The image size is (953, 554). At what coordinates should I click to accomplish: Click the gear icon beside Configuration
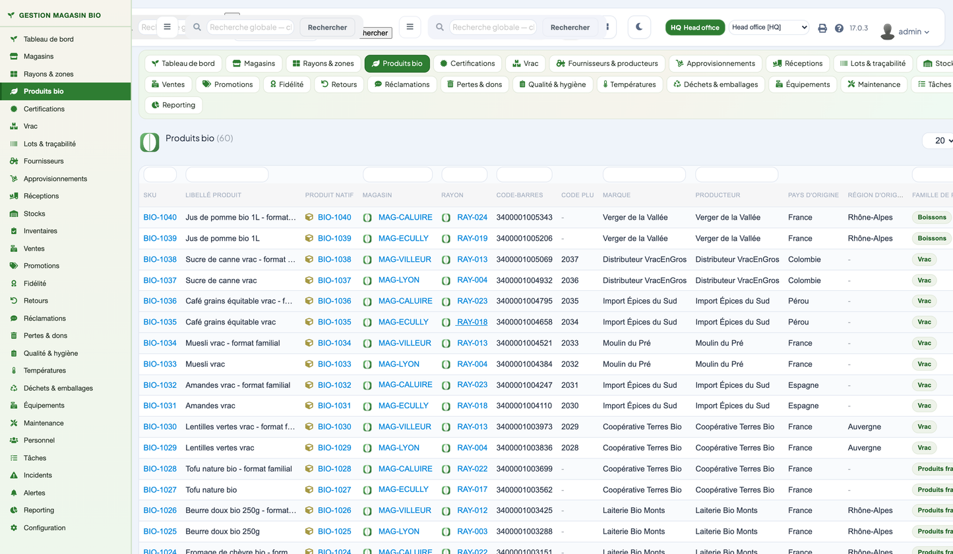point(13,528)
